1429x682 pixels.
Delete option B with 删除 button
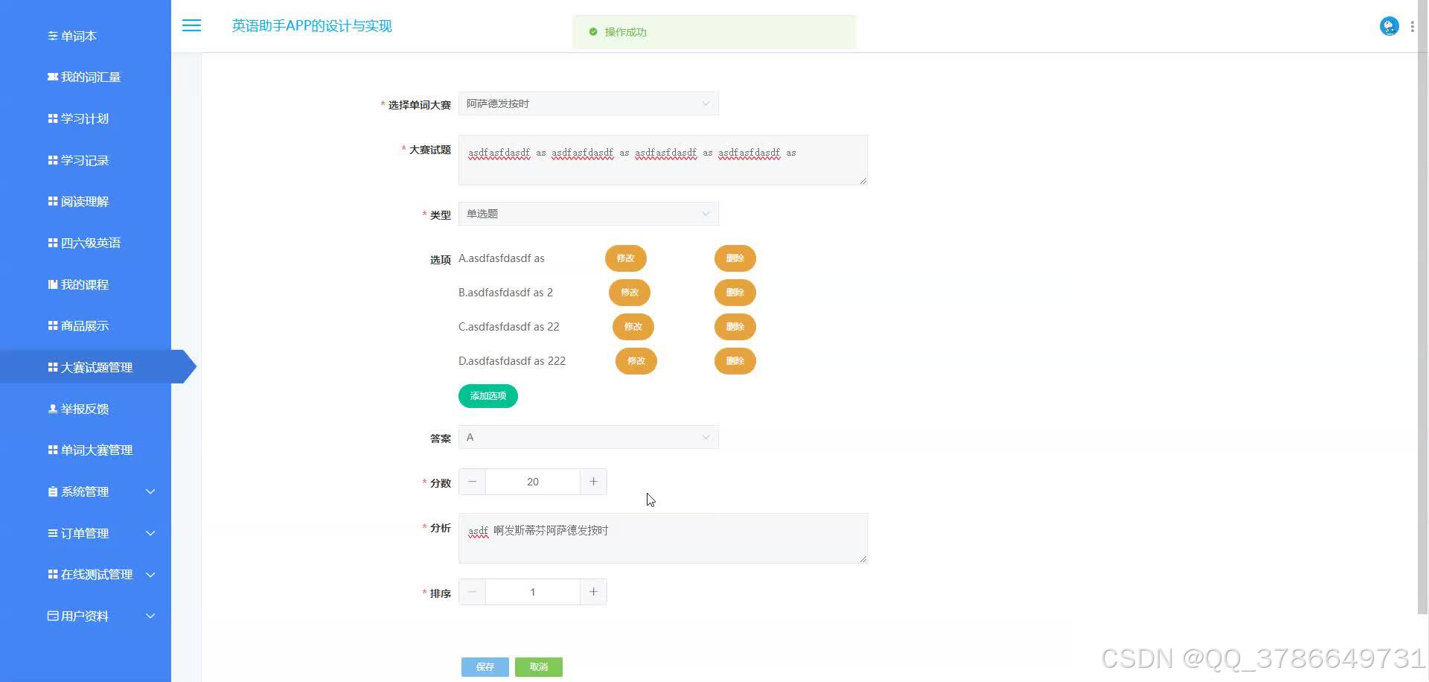735,293
